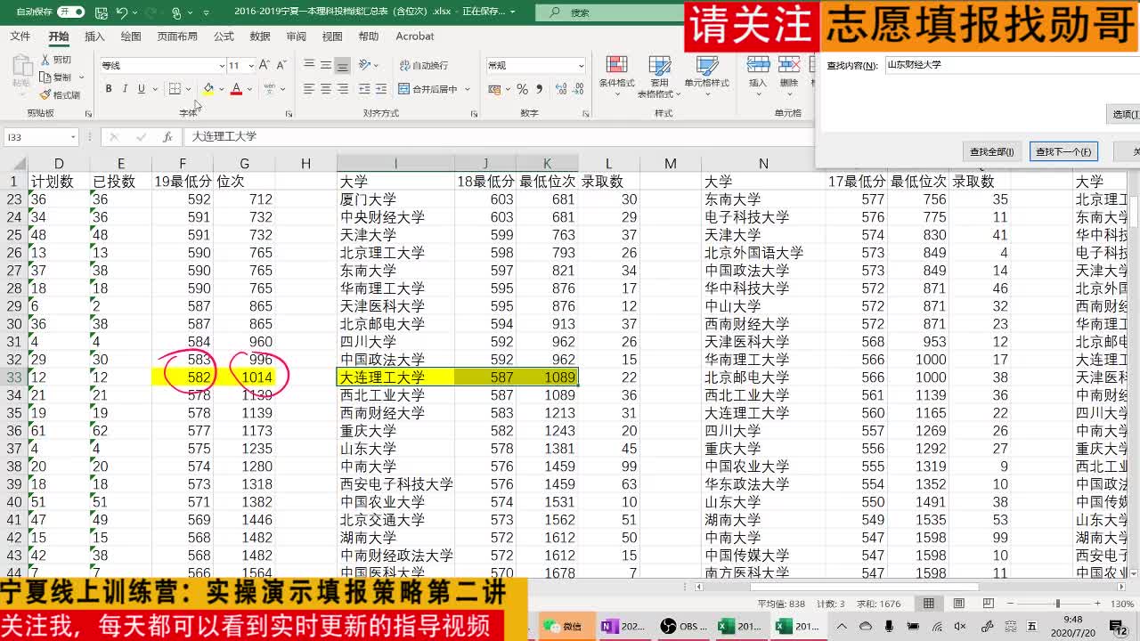
Task: Increase font size with the large A
Action: pyautogui.click(x=266, y=65)
